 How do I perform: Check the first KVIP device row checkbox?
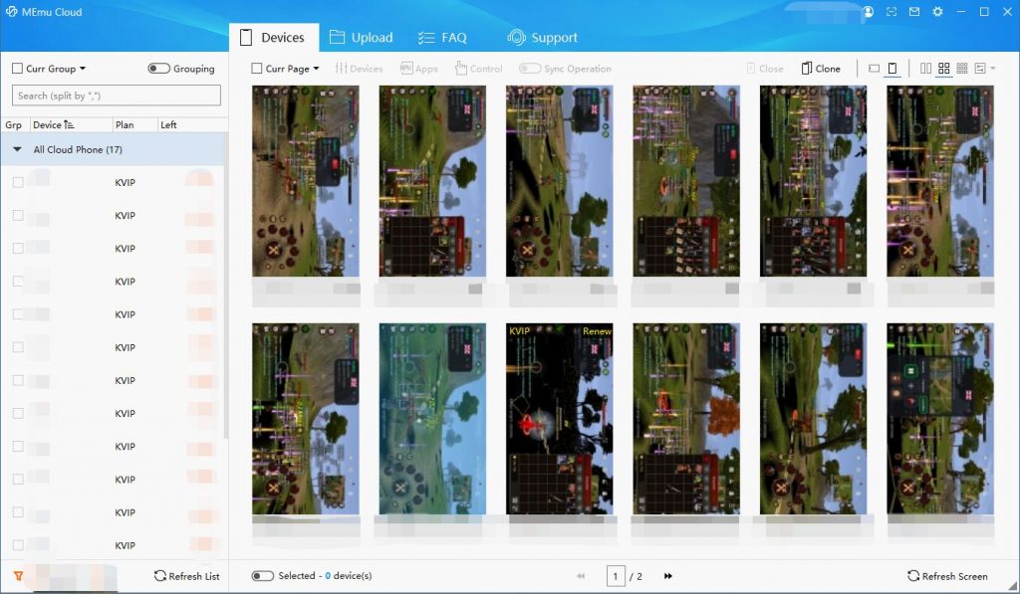tap(18, 183)
